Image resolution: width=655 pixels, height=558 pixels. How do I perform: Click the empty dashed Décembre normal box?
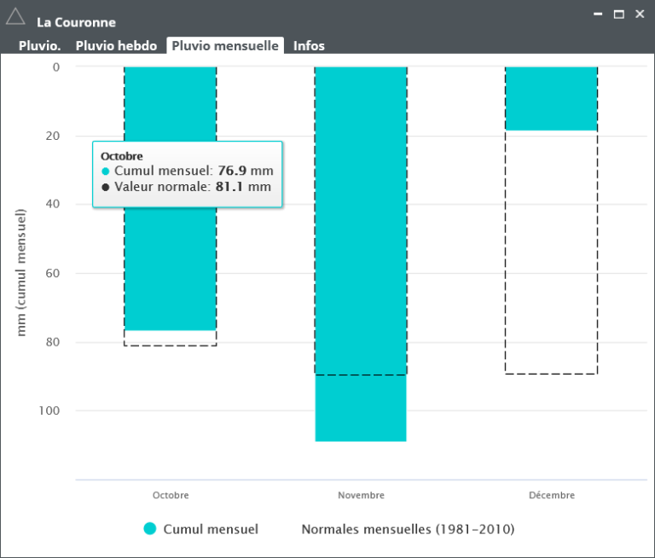coord(551,256)
